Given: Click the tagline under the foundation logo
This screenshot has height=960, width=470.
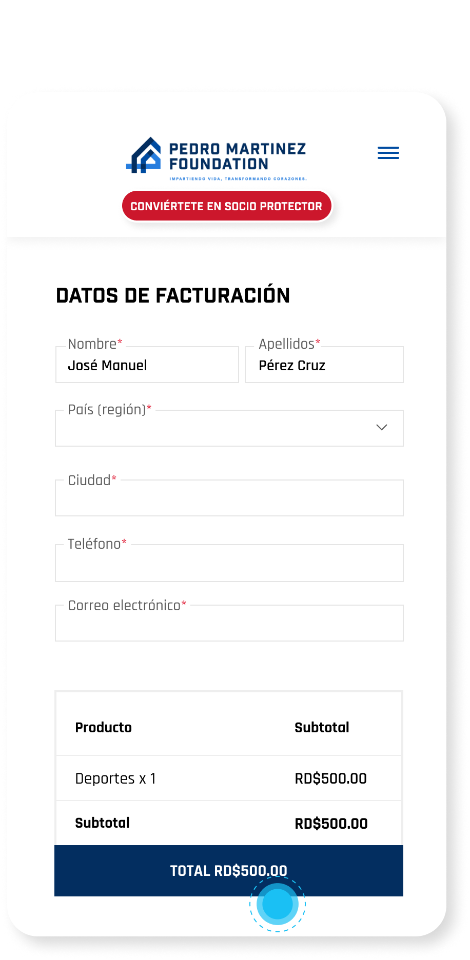Looking at the screenshot, I should (238, 179).
